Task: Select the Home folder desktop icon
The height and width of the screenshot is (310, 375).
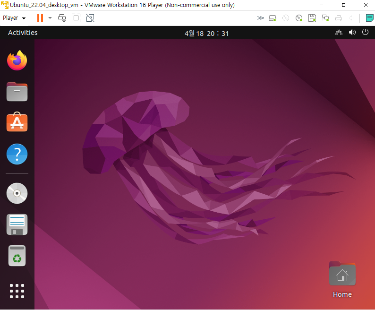Action: (342, 280)
